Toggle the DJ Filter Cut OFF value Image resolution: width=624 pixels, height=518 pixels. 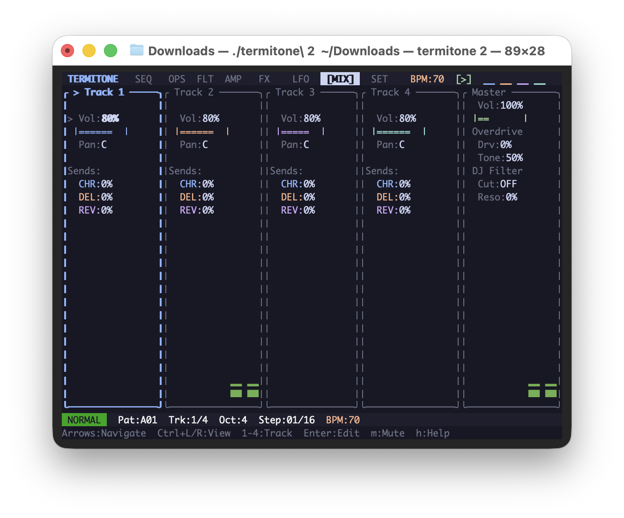point(508,184)
